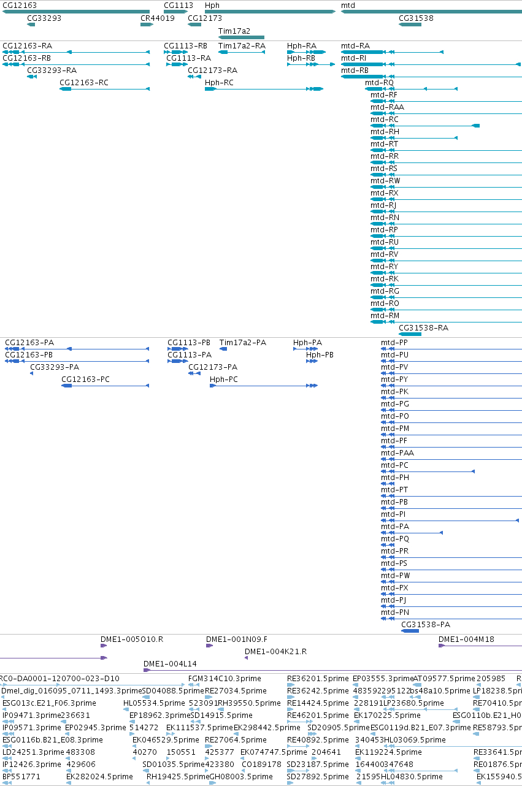Select the SD04088.5prime EST label

[173, 691]
